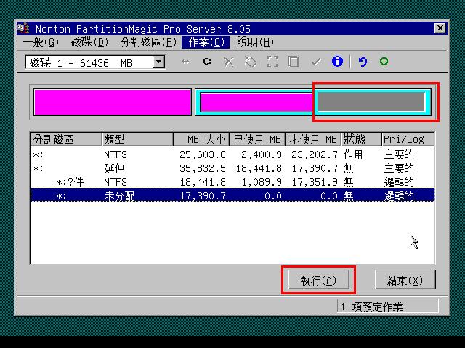Click the 執行(A) apply button
The image size is (465, 348).
click(318, 280)
